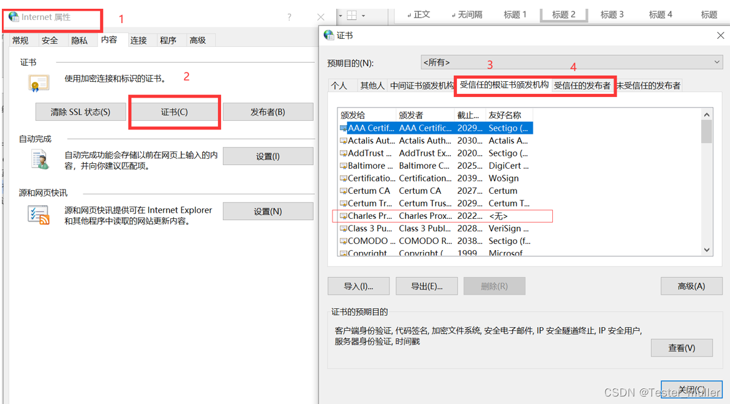
Task: Open the 高级(A) advanced button
Action: tap(691, 286)
